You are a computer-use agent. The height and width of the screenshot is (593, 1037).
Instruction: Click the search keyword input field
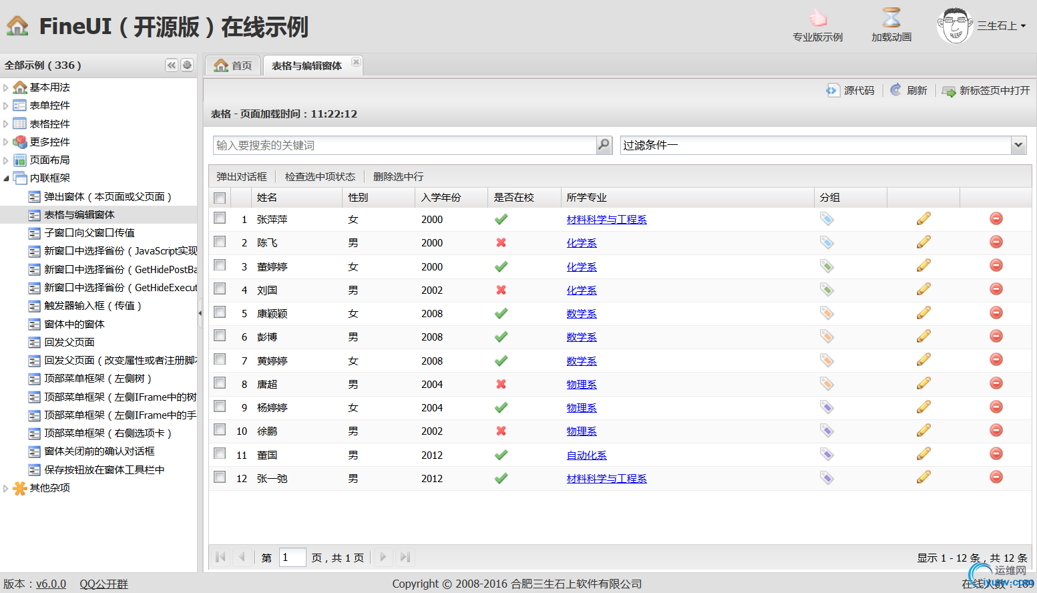(404, 145)
